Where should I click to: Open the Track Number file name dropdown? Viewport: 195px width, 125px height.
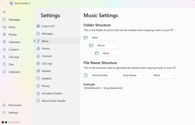pyautogui.click(x=102, y=75)
